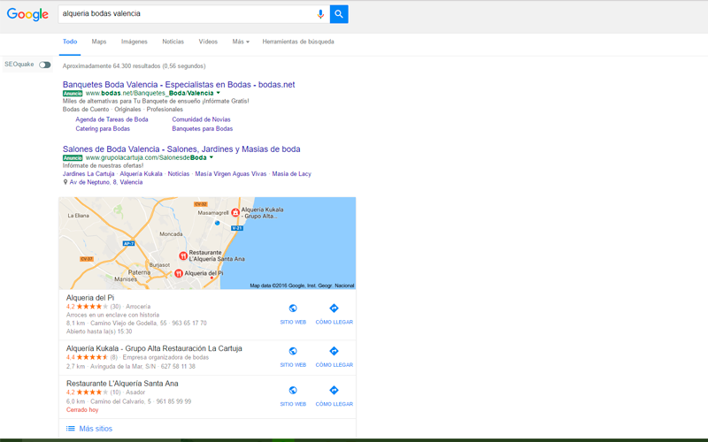Open Masía Virgen Aguas Vivas sitelink
Image resolution: width=708 pixels, height=442 pixels.
(x=231, y=173)
